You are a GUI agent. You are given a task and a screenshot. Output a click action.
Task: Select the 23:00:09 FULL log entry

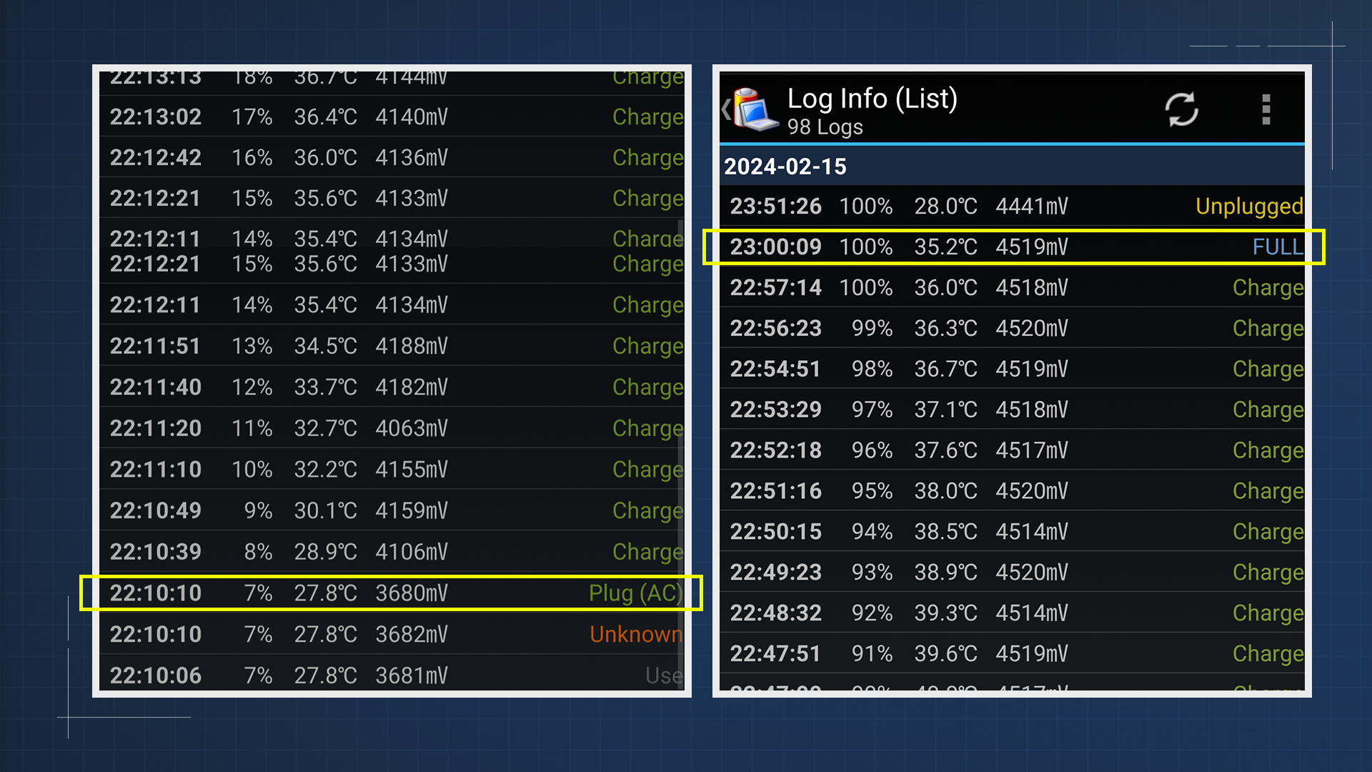point(1012,247)
